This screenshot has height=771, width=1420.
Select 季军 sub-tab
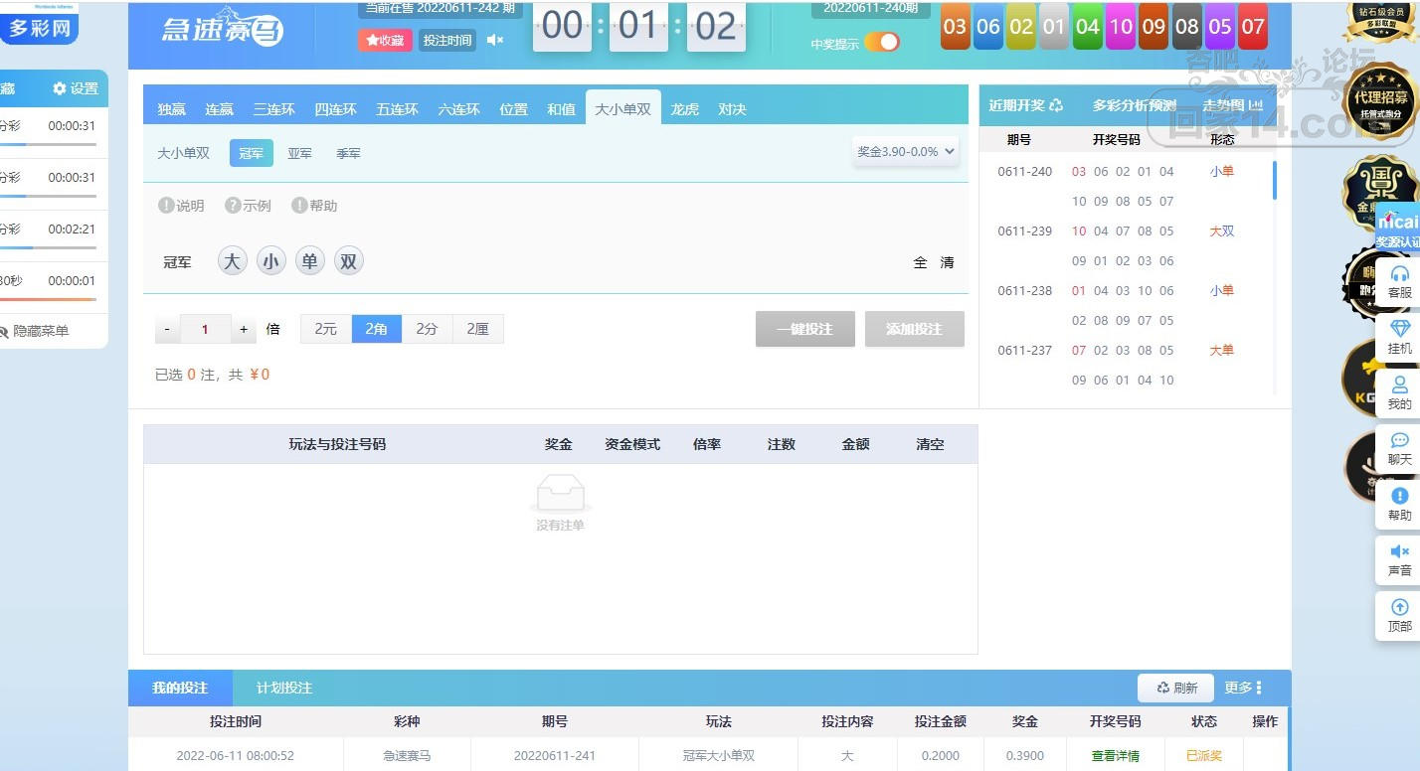point(348,153)
